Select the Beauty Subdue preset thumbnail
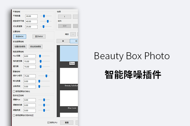This screenshot has height=126, width=190. (x=69, y=76)
